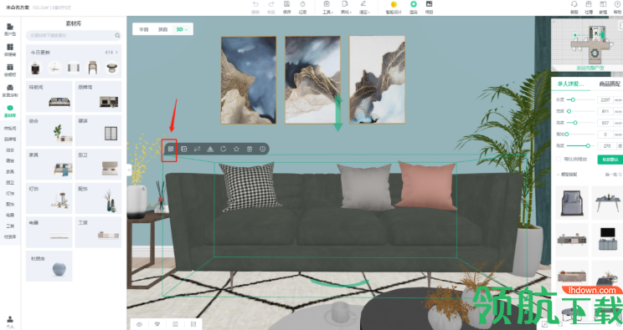Switch to the 顶面 ceiling view tab
Image resolution: width=623 pixels, height=330 pixels.
point(163,29)
